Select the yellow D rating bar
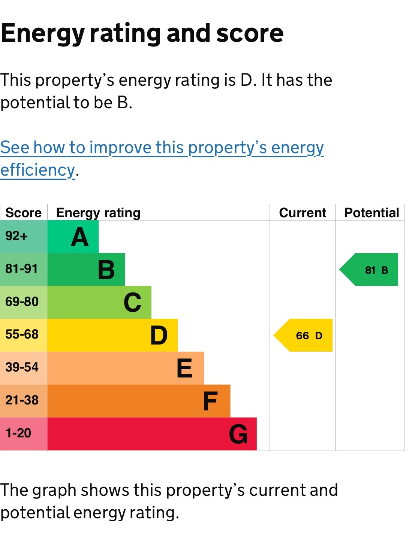409x543 pixels. click(112, 335)
